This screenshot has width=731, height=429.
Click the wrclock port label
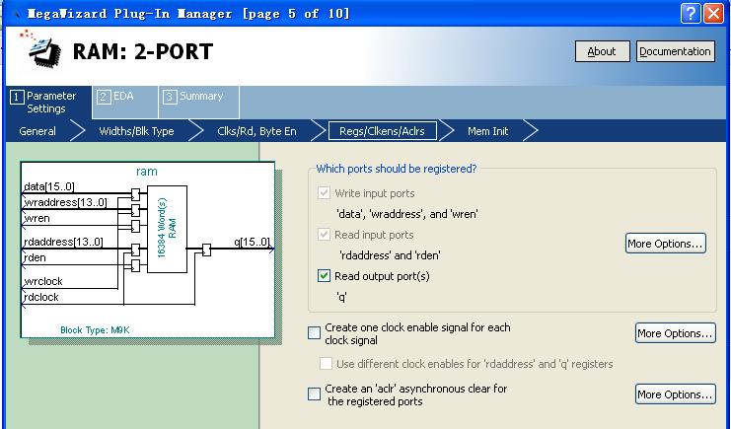(x=42, y=281)
